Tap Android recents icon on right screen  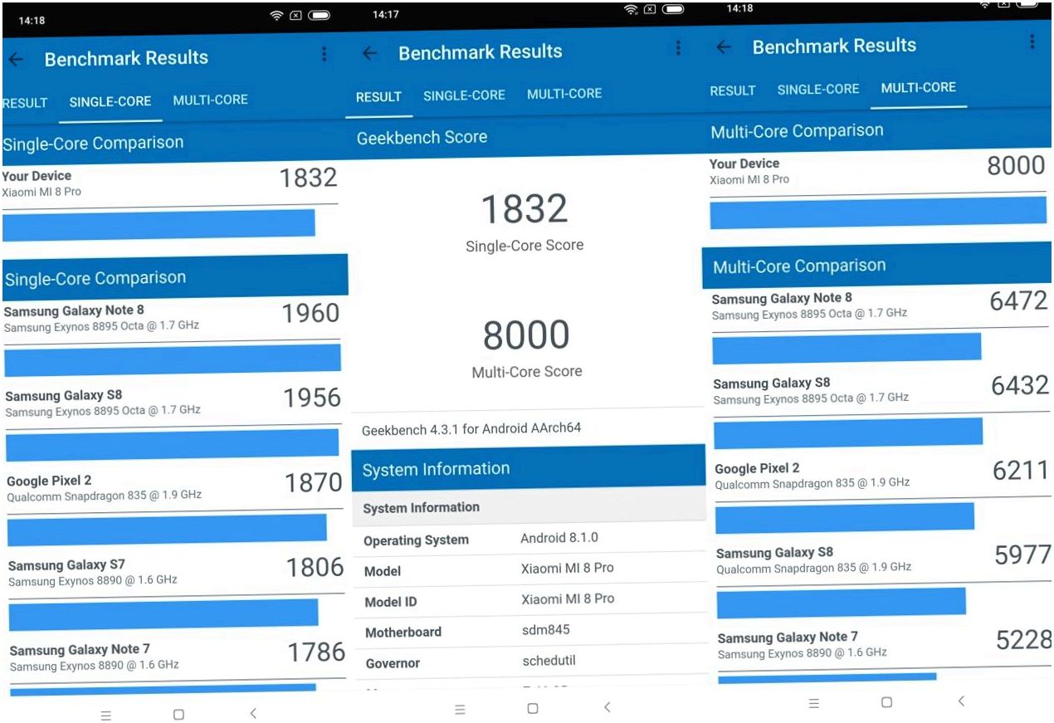(x=814, y=703)
